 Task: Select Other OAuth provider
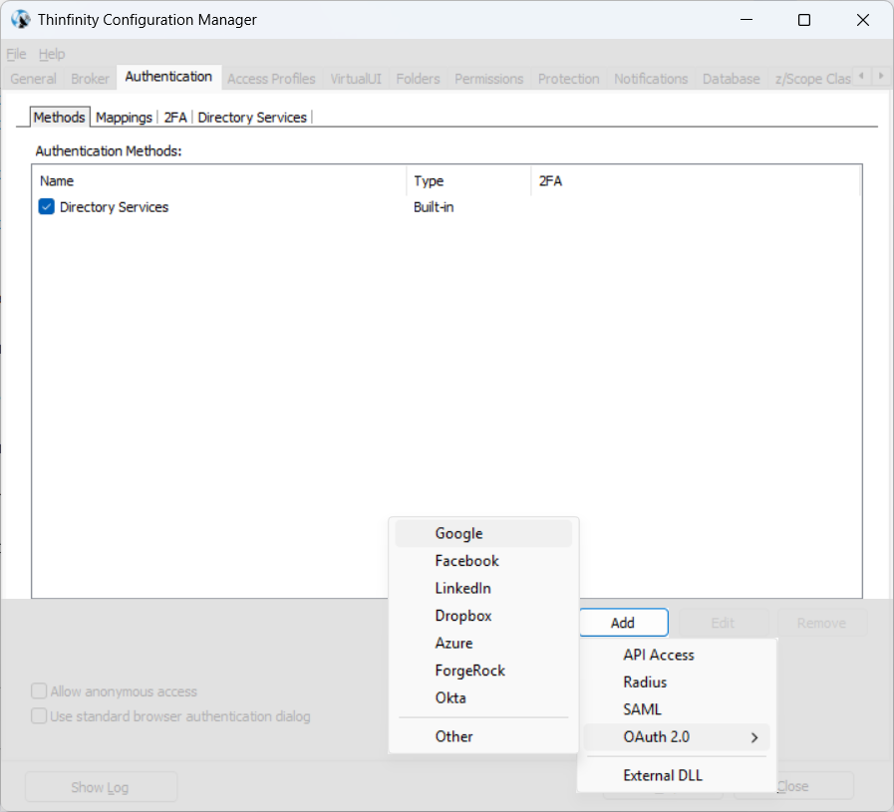pyautogui.click(x=483, y=736)
